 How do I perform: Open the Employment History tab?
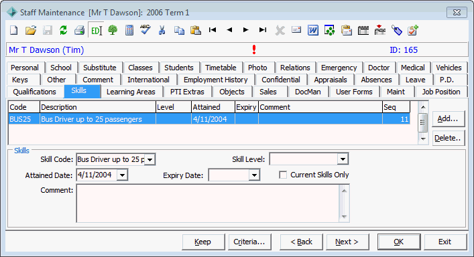(215, 80)
